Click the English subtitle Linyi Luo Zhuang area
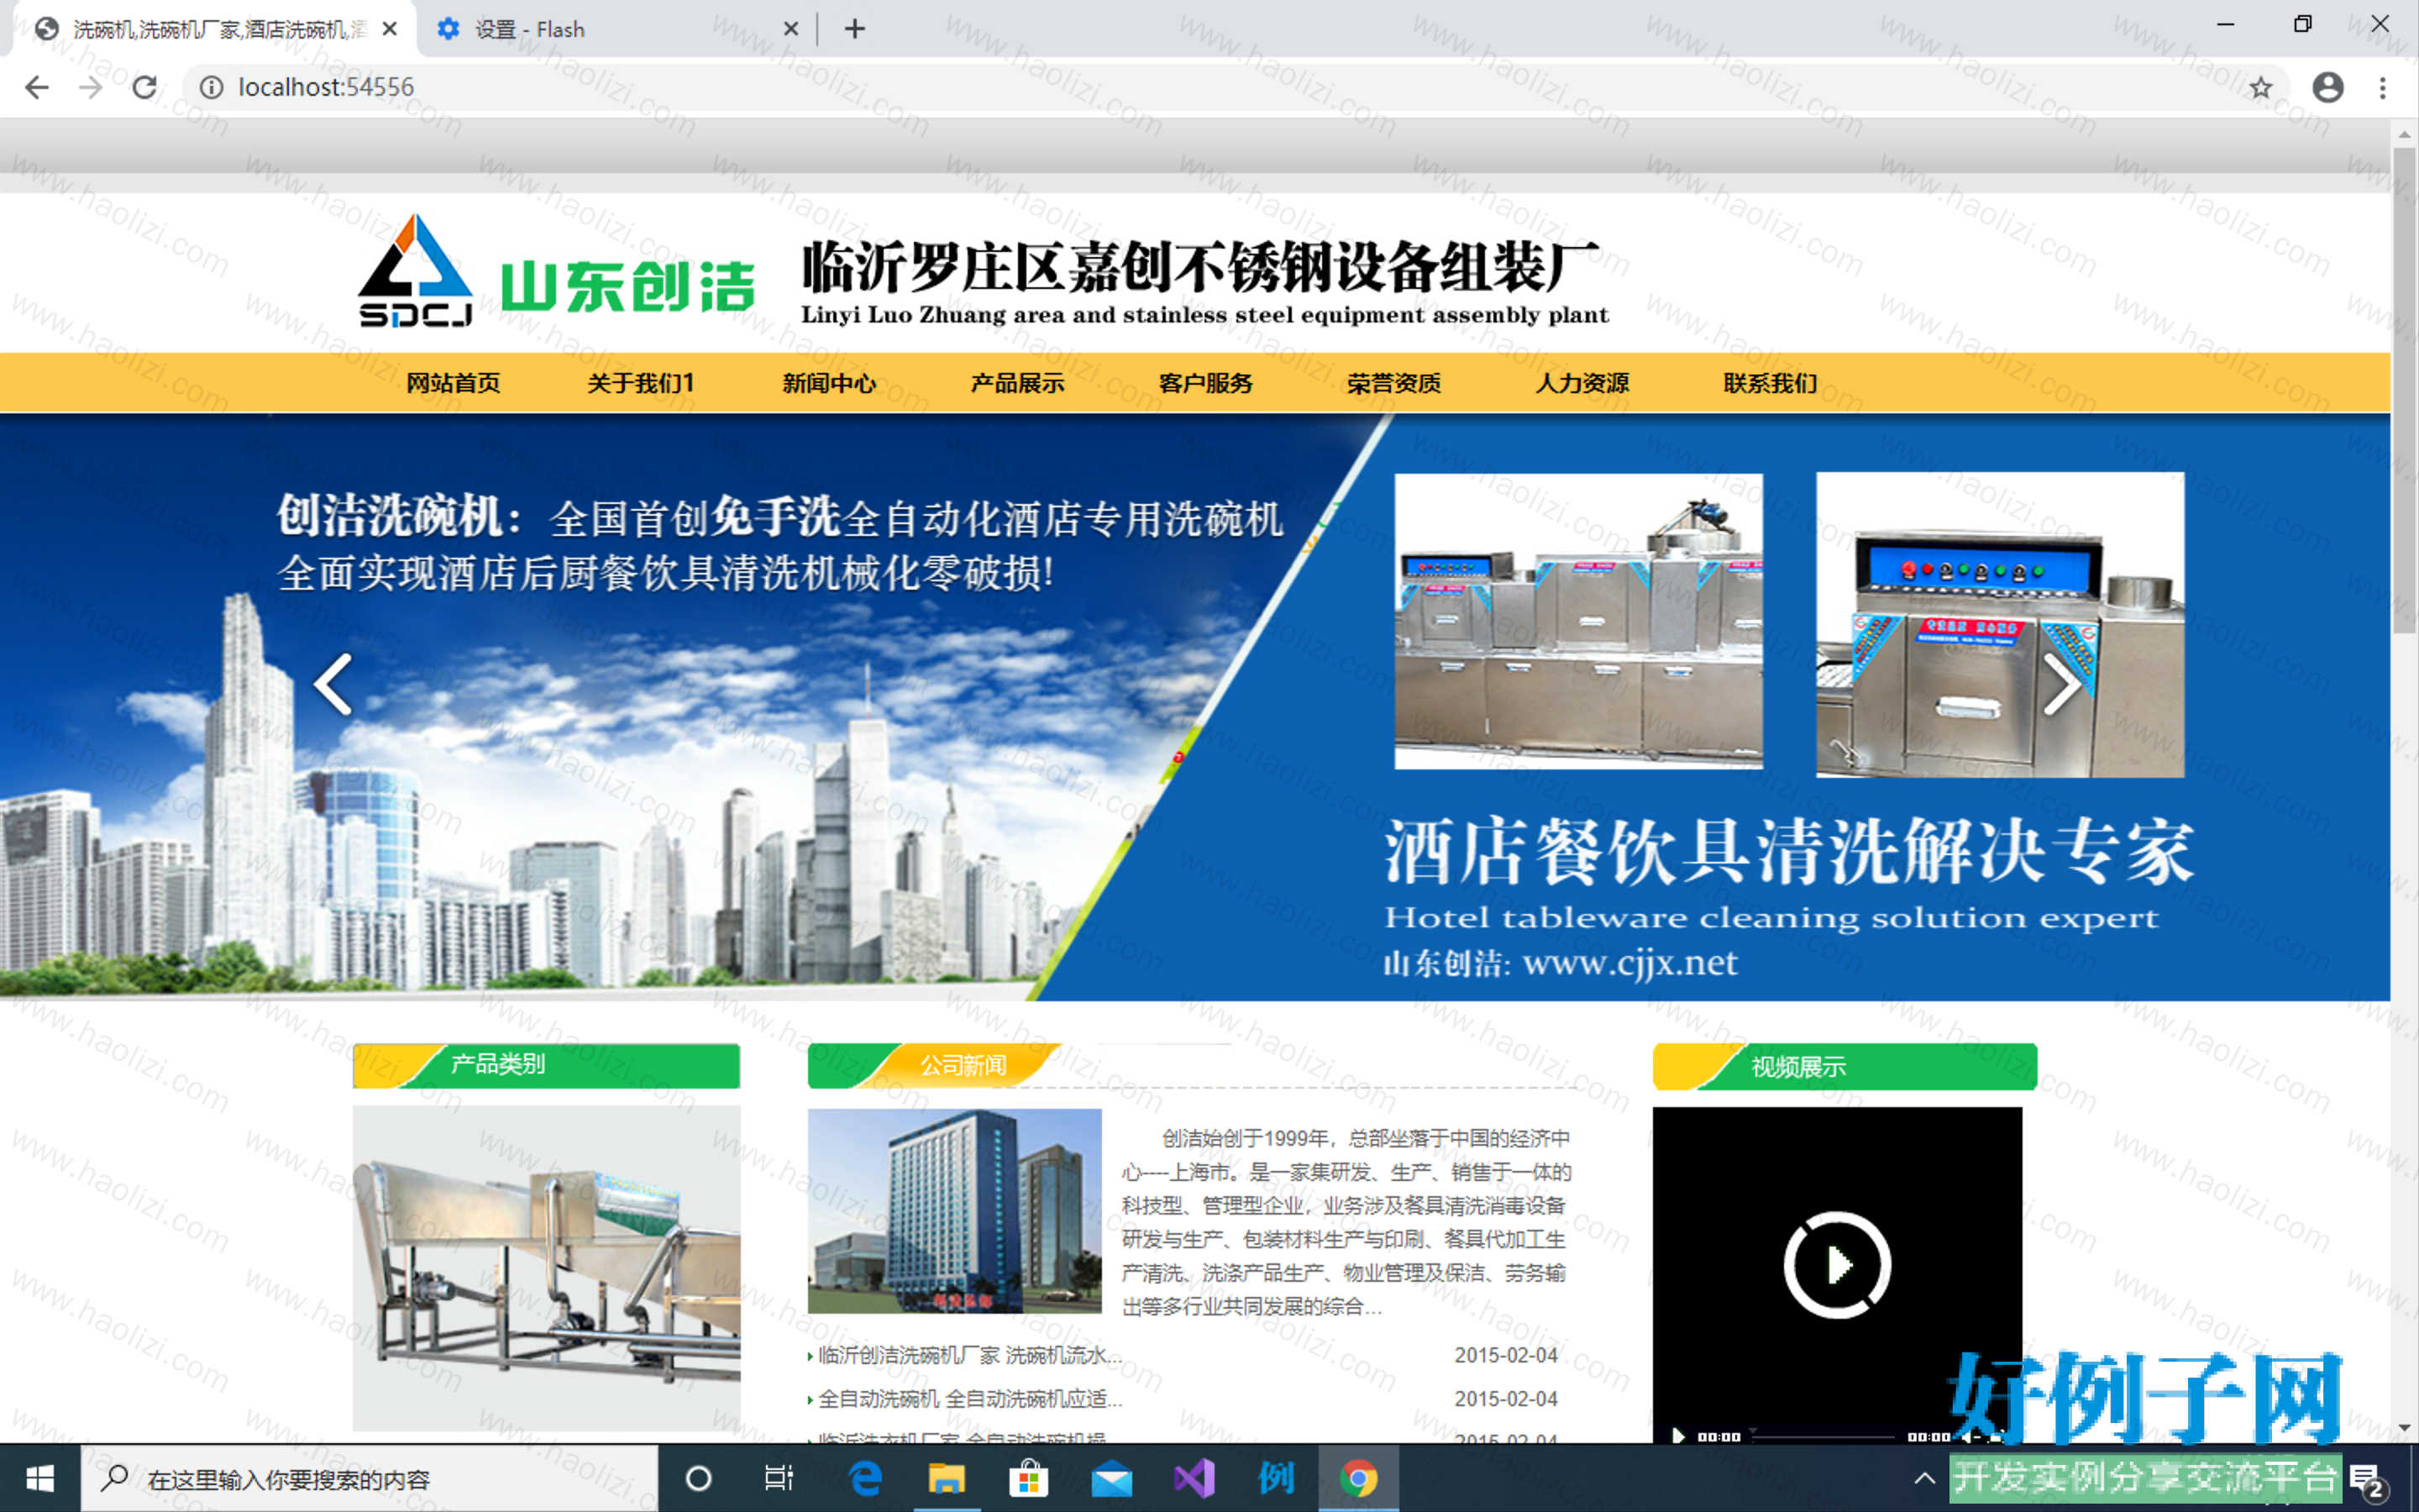The width and height of the screenshot is (2419, 1512). (x=1204, y=315)
